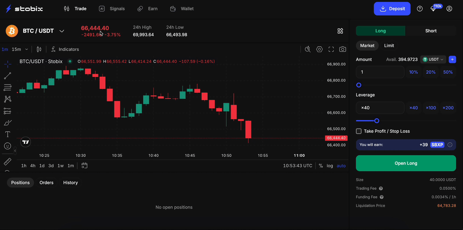Open the emoji icons tool
This screenshot has width=463, height=230.
pos(8,146)
